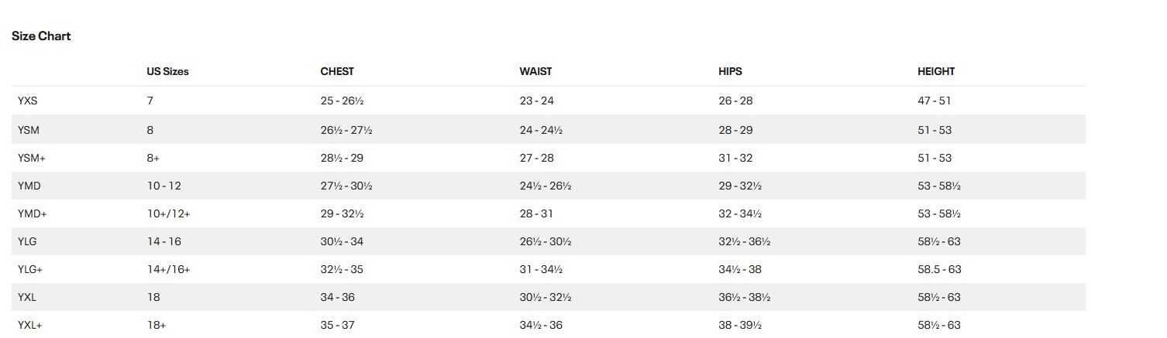Screen dimensions: 1167x338
Task: Click the HIPS column header
Action: 730,71
